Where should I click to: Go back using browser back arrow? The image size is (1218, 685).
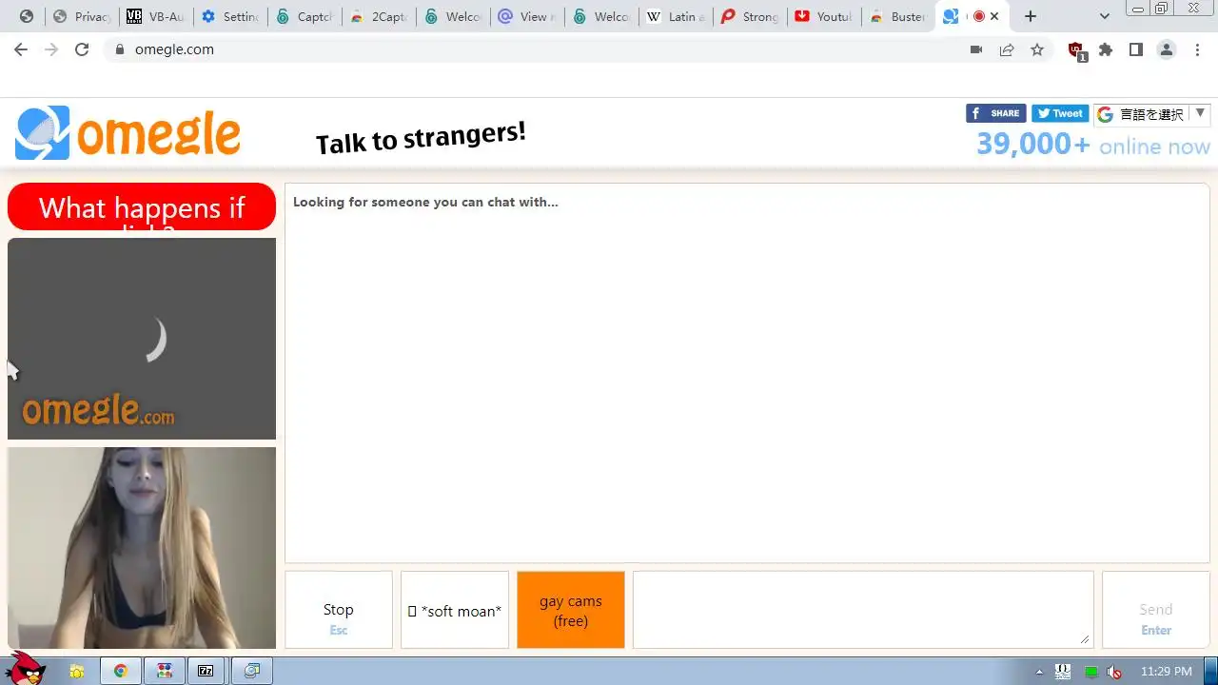(x=21, y=49)
